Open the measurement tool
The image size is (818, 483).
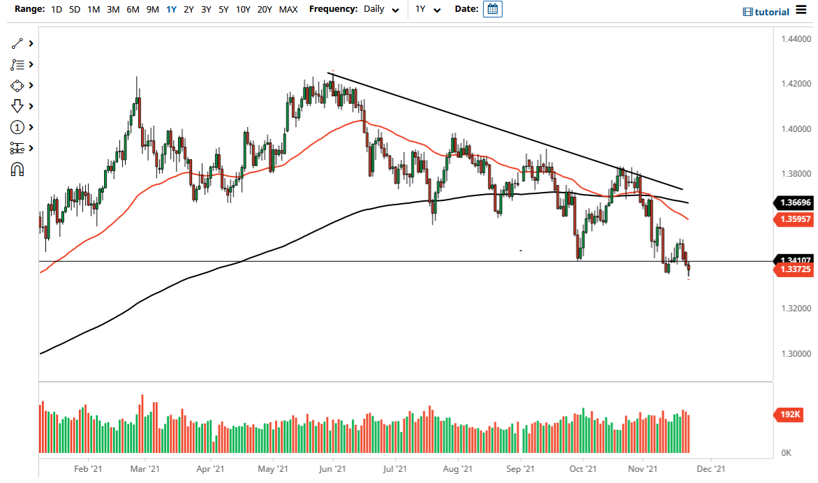(x=17, y=148)
